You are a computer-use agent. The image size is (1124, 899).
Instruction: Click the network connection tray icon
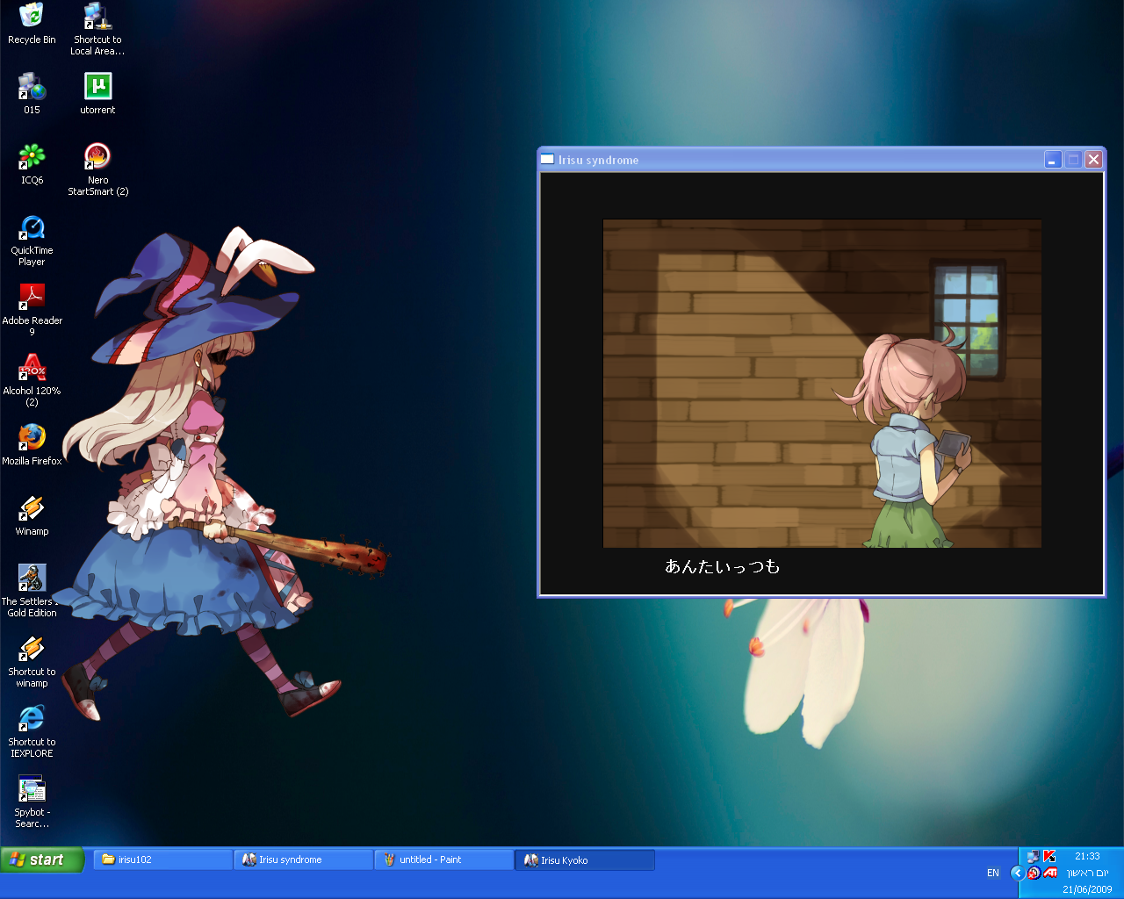tap(1033, 857)
